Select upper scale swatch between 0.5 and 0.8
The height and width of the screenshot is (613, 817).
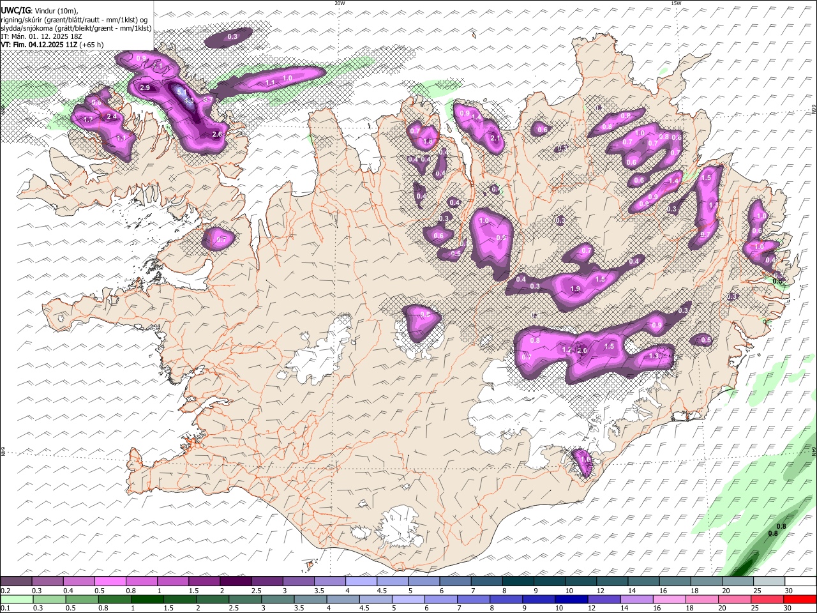point(110,581)
